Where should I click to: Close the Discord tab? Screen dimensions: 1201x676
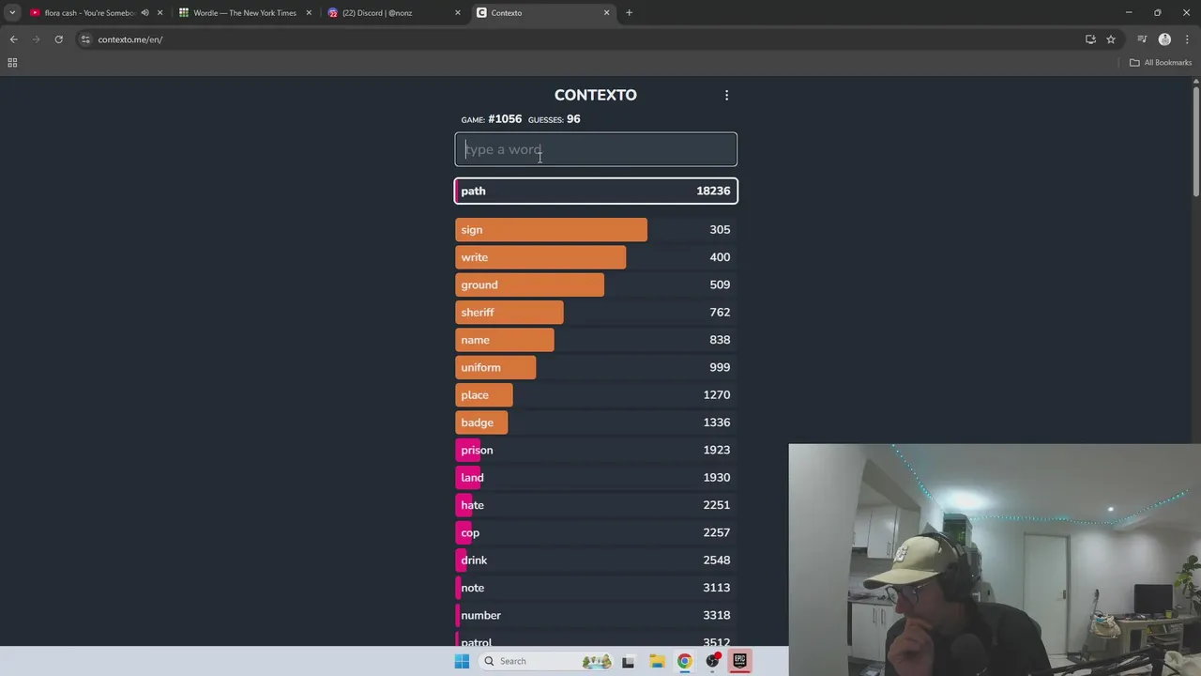[458, 13]
